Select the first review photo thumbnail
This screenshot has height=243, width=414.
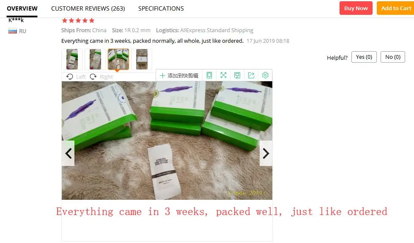72,59
